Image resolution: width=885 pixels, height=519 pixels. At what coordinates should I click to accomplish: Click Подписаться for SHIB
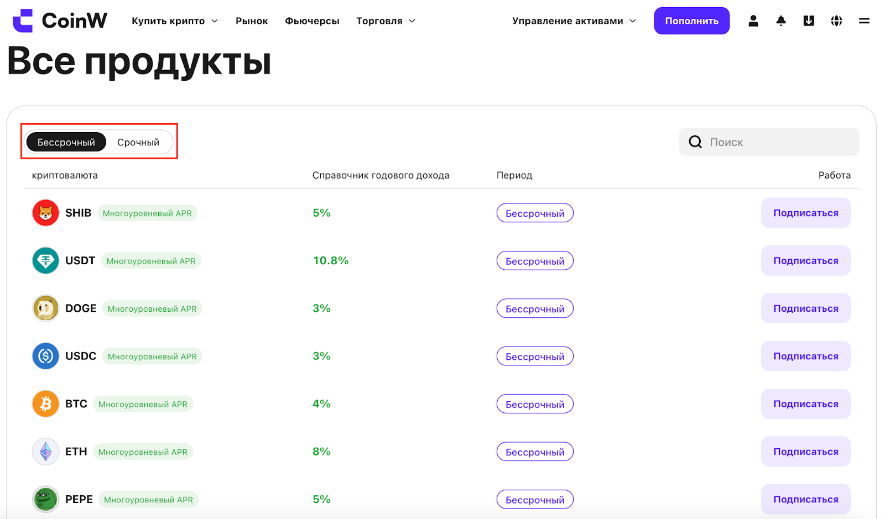click(x=805, y=213)
